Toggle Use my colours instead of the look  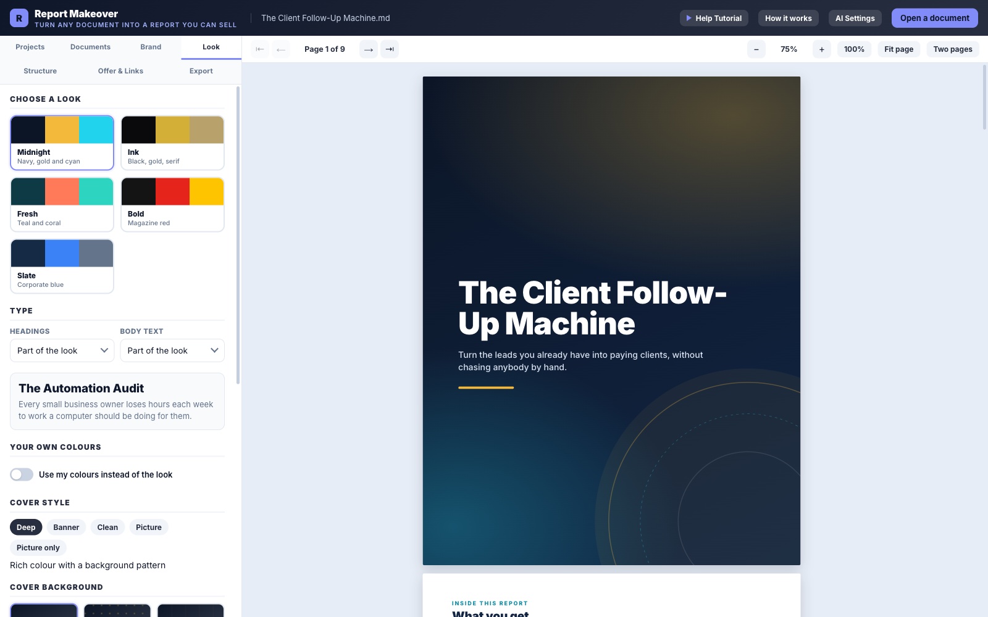point(22,474)
